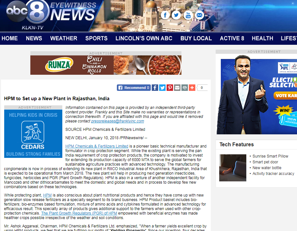Open more sharing options with the plus icon
The image size is (297, 231).
coord(192,88)
